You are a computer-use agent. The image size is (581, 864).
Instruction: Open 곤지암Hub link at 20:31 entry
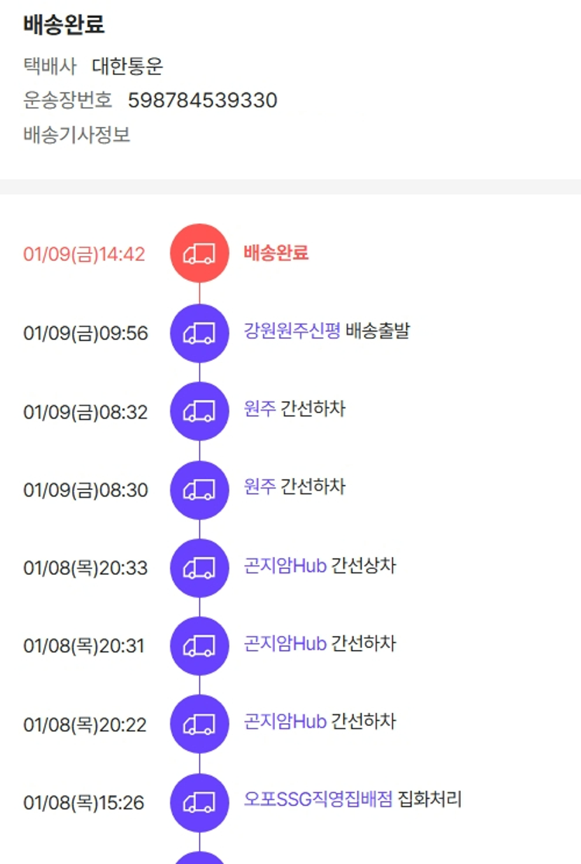285,644
